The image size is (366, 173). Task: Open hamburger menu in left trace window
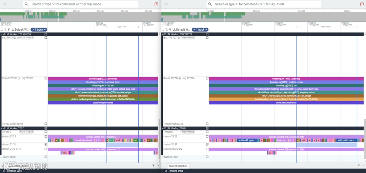pyautogui.click(x=5, y=4)
